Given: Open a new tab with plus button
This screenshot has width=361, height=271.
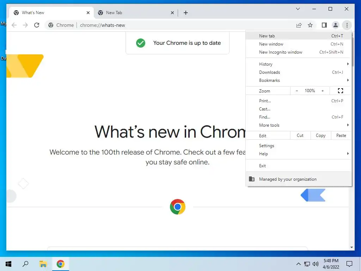Looking at the screenshot, I should (185, 13).
